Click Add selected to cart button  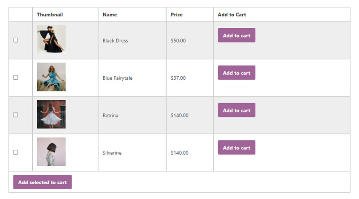tap(42, 182)
